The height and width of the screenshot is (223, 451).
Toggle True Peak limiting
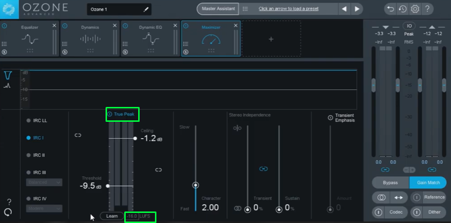pyautogui.click(x=123, y=114)
